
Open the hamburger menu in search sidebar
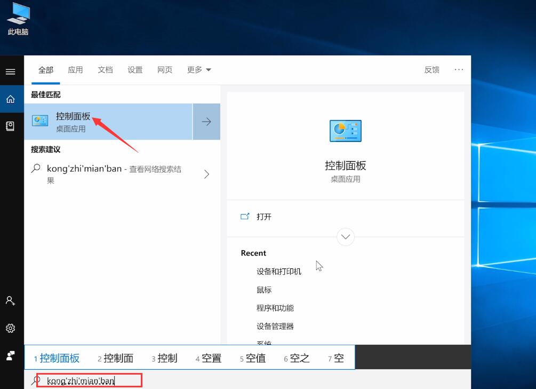click(11, 71)
